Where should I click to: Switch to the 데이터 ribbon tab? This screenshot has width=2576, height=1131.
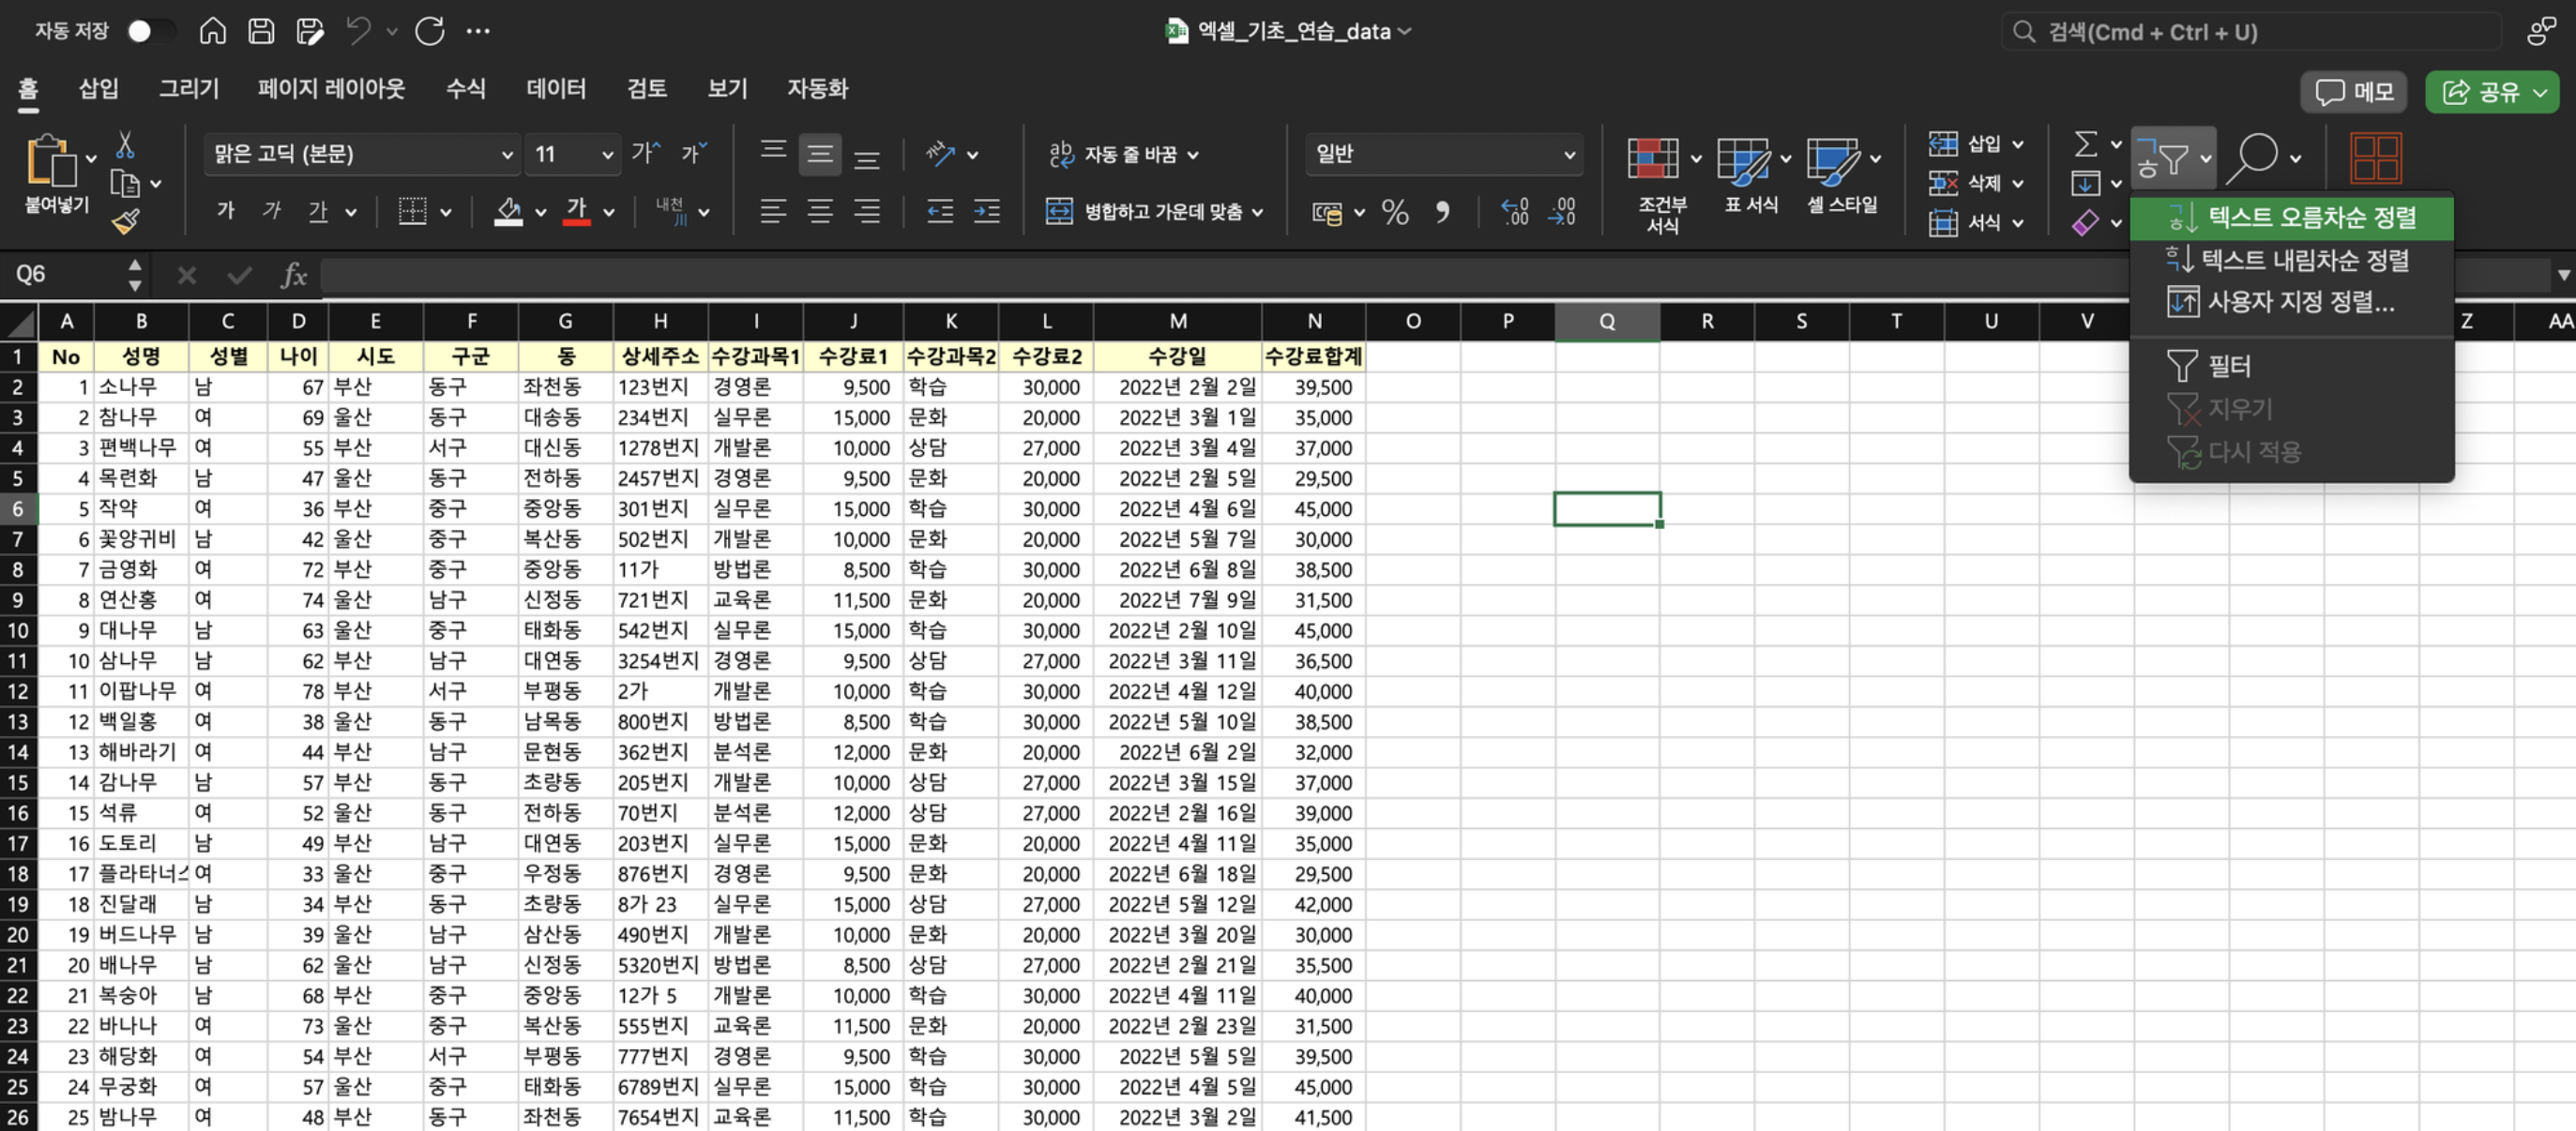(x=556, y=89)
